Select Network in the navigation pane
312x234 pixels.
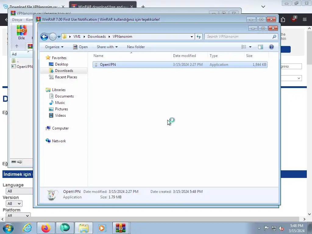pyautogui.click(x=59, y=141)
